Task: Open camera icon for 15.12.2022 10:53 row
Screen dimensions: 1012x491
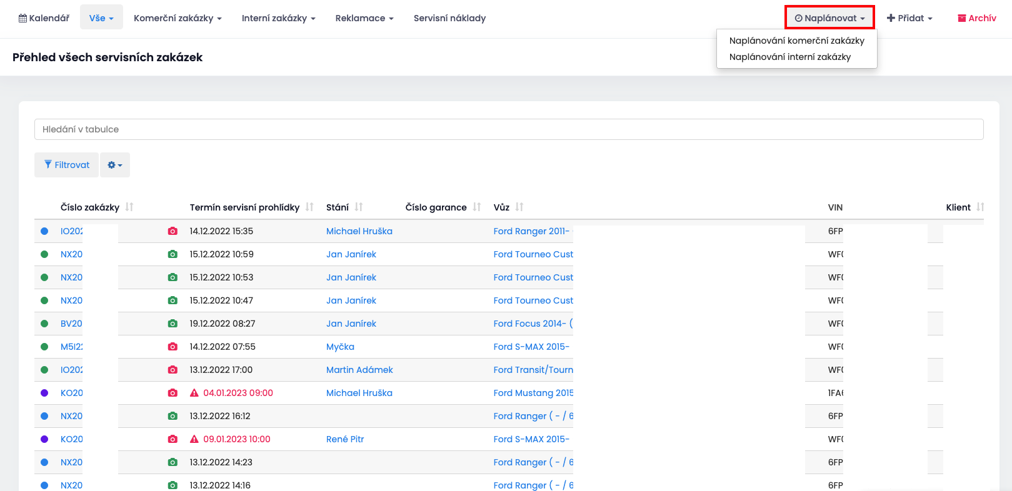Action: coord(173,277)
